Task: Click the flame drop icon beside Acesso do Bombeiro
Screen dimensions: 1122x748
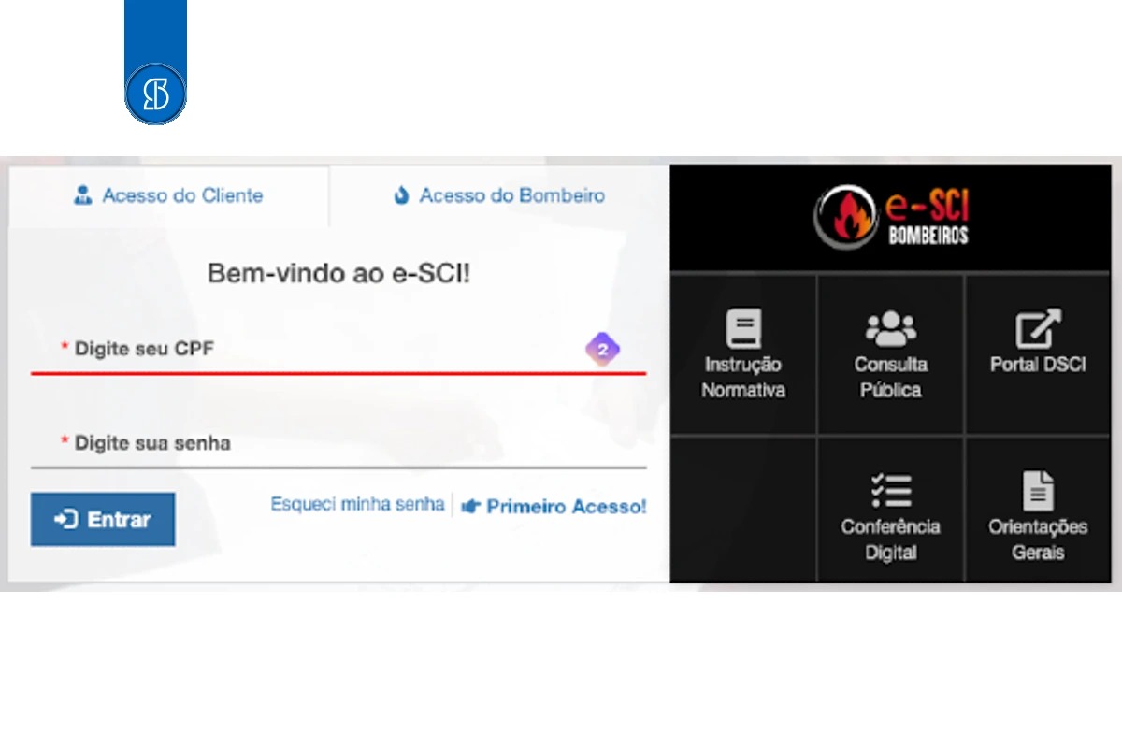Action: tap(402, 196)
